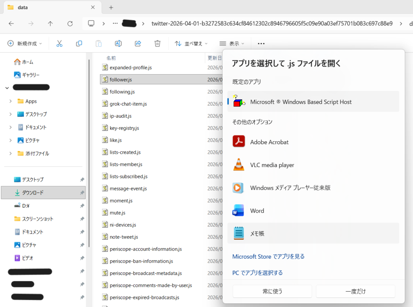Open the 表示 view dropdown

232,44
